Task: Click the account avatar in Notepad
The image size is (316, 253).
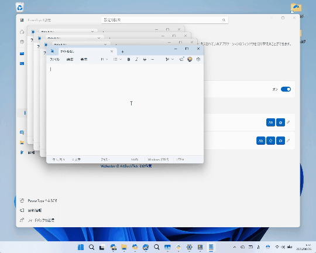Action: click(x=190, y=59)
